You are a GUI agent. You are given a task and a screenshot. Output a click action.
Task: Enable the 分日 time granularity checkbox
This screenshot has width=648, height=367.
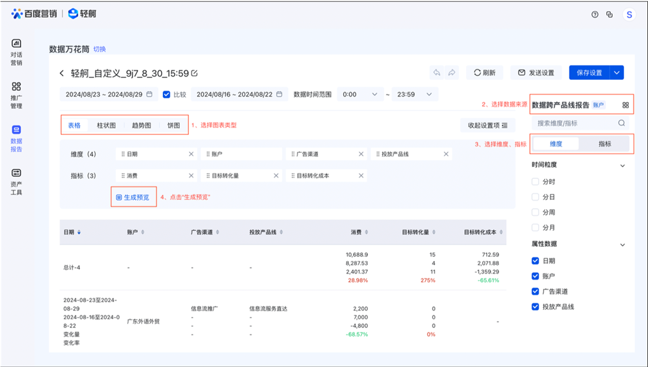(535, 197)
